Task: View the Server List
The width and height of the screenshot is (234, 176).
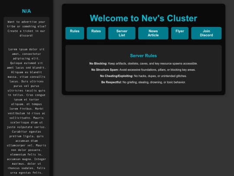Action: coord(122,33)
